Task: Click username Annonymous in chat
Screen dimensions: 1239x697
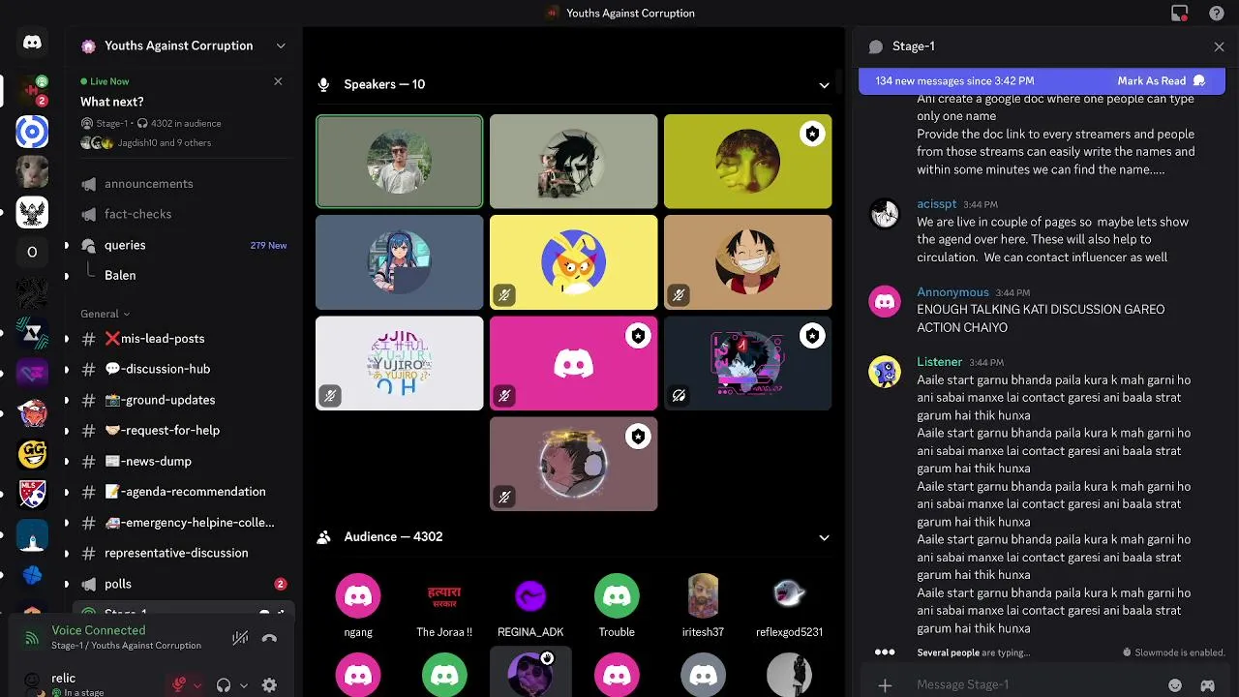Action: (x=952, y=291)
